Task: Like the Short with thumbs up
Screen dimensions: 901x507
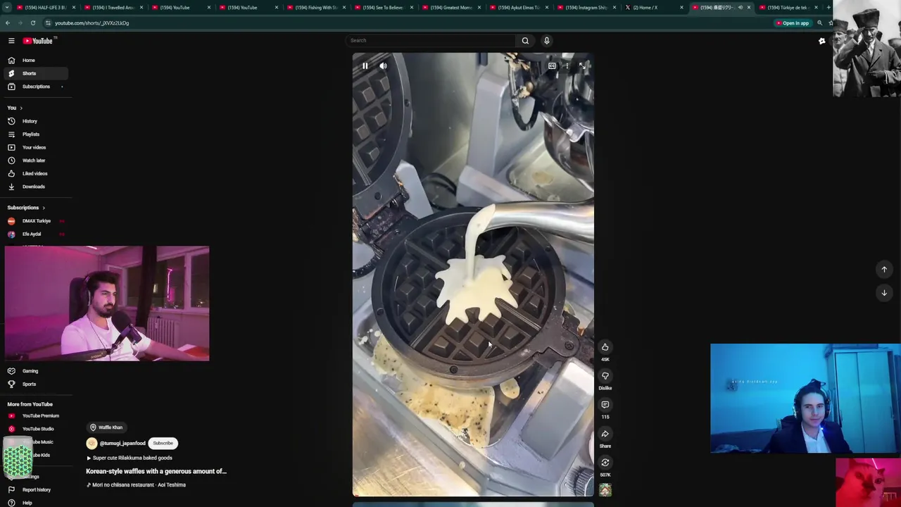Action: 605,347
